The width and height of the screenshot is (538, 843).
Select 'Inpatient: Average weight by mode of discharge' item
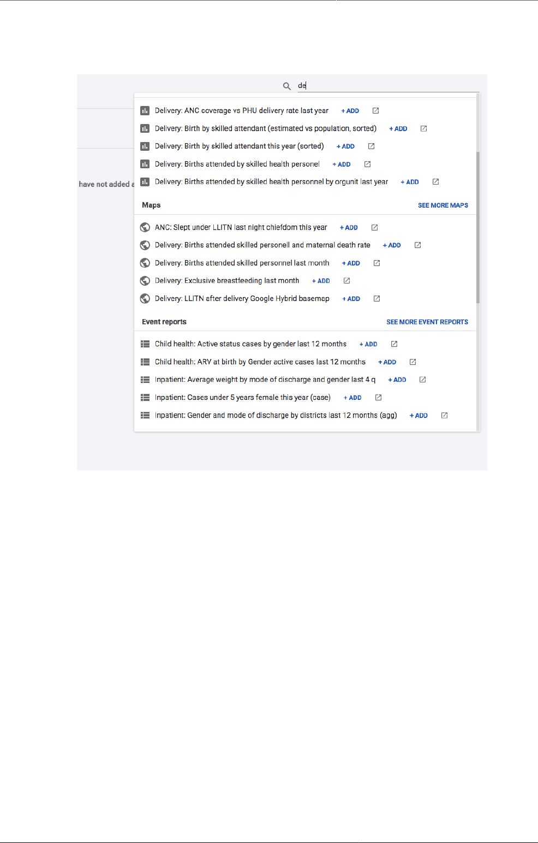point(265,380)
